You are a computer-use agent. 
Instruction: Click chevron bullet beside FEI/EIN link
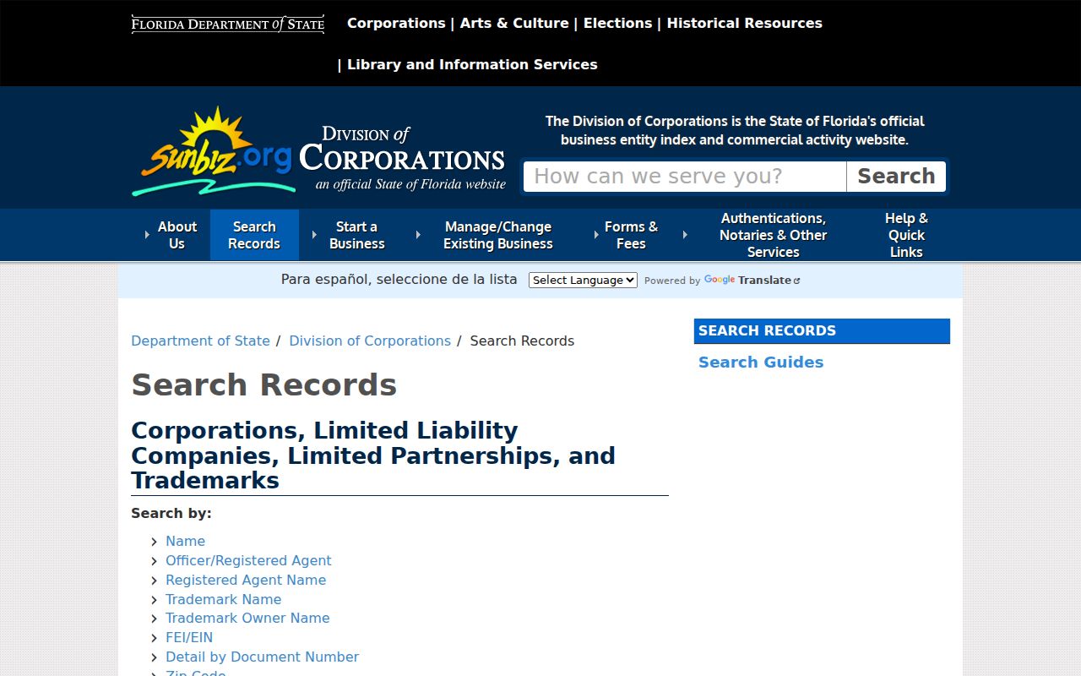coord(155,638)
